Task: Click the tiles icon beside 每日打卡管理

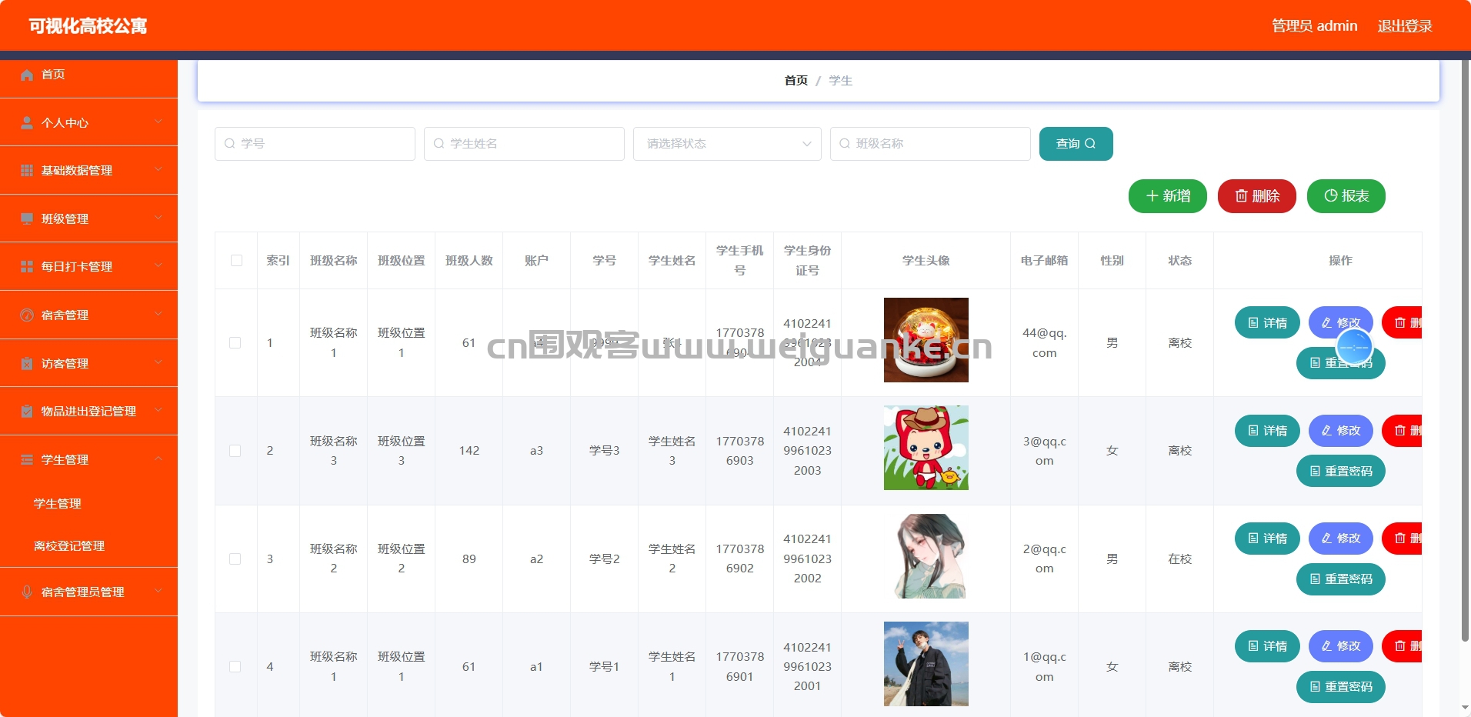Action: click(x=27, y=266)
